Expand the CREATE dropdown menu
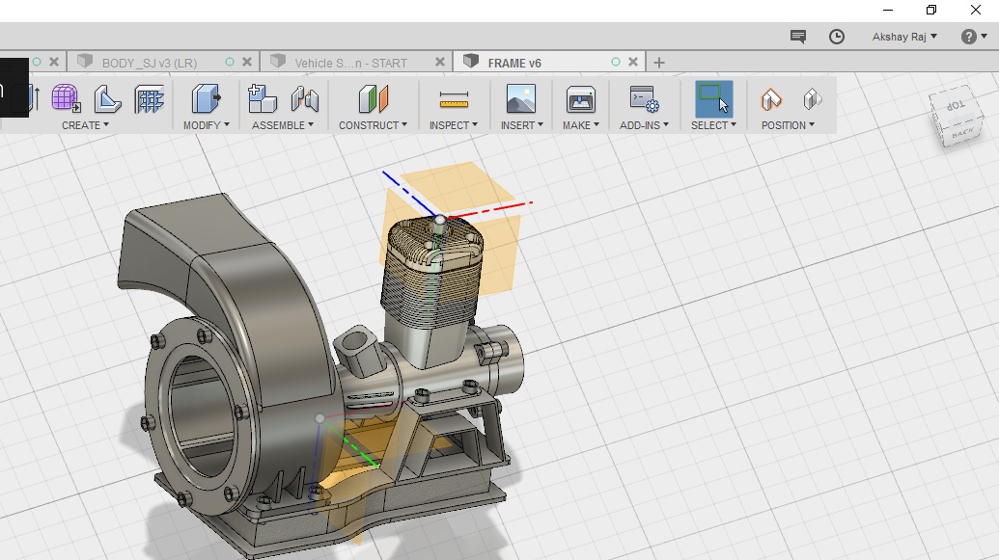999x560 pixels. tap(85, 125)
